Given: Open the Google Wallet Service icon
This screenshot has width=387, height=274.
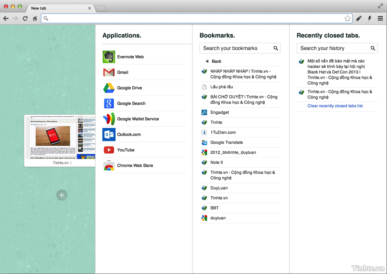Looking at the screenshot, I should [x=109, y=119].
